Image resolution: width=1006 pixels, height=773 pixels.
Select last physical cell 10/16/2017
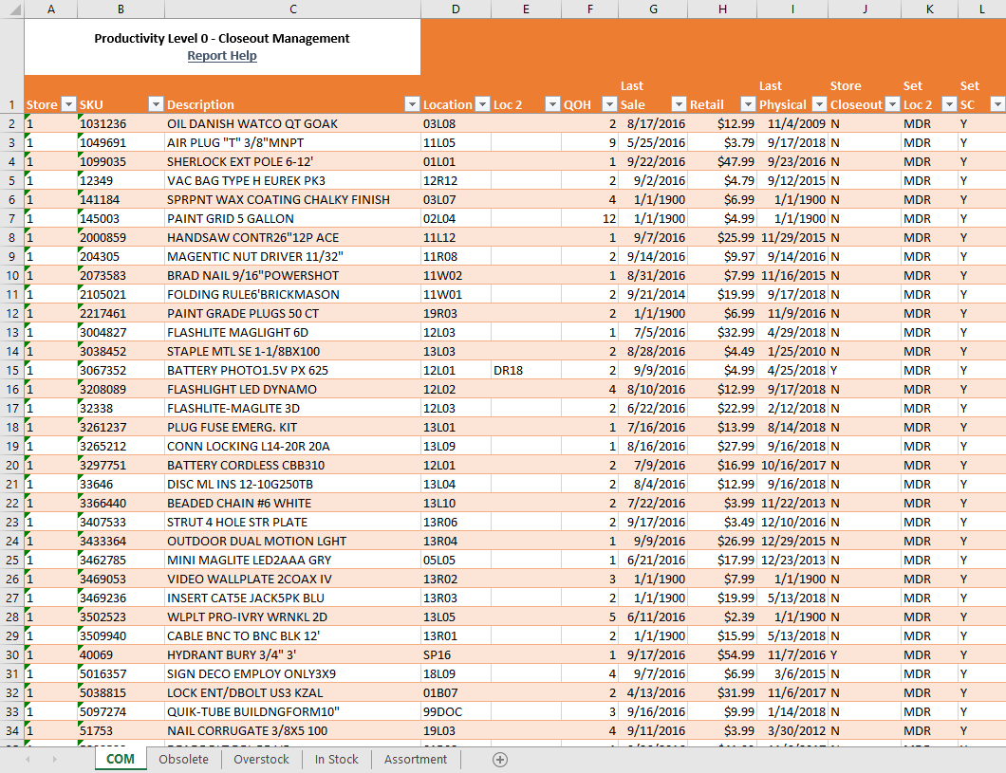(793, 466)
